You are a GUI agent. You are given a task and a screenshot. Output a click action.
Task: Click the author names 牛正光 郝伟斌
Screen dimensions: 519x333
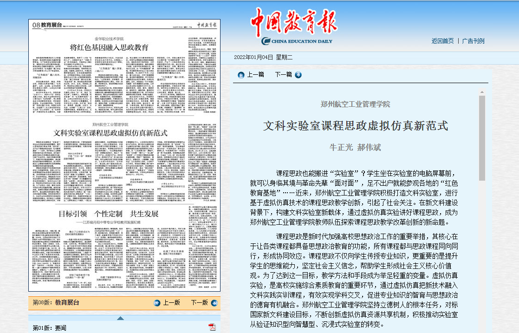point(355,147)
